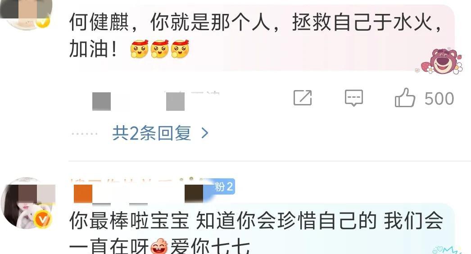Open the 共2条回复 replies link
The width and height of the screenshot is (471, 254).
point(152,133)
